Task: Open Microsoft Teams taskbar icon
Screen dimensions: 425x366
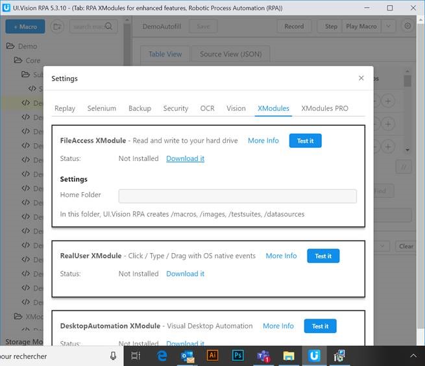Action: [263, 356]
